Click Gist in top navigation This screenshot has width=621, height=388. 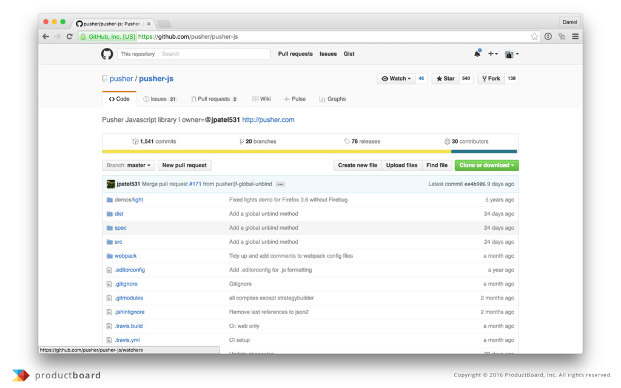tap(349, 54)
